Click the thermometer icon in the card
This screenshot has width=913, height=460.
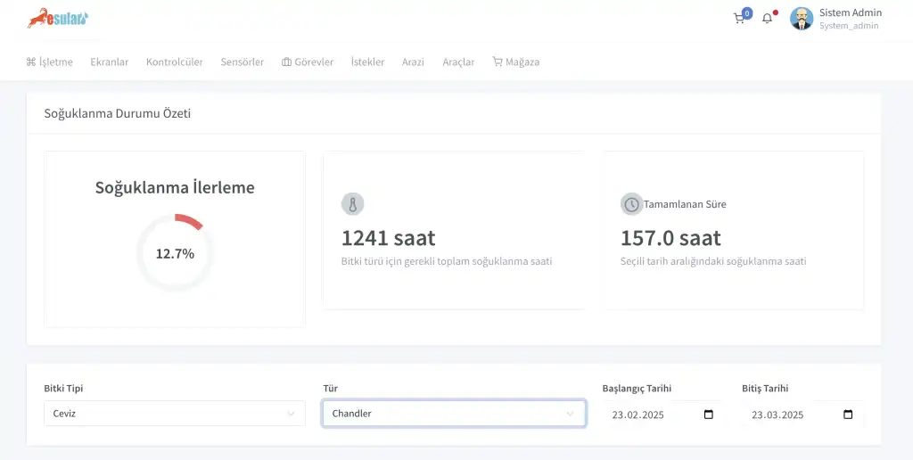(x=352, y=204)
